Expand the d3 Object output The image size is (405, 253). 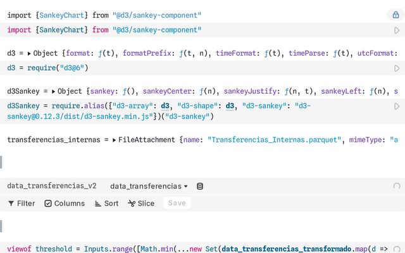pyautogui.click(x=29, y=54)
